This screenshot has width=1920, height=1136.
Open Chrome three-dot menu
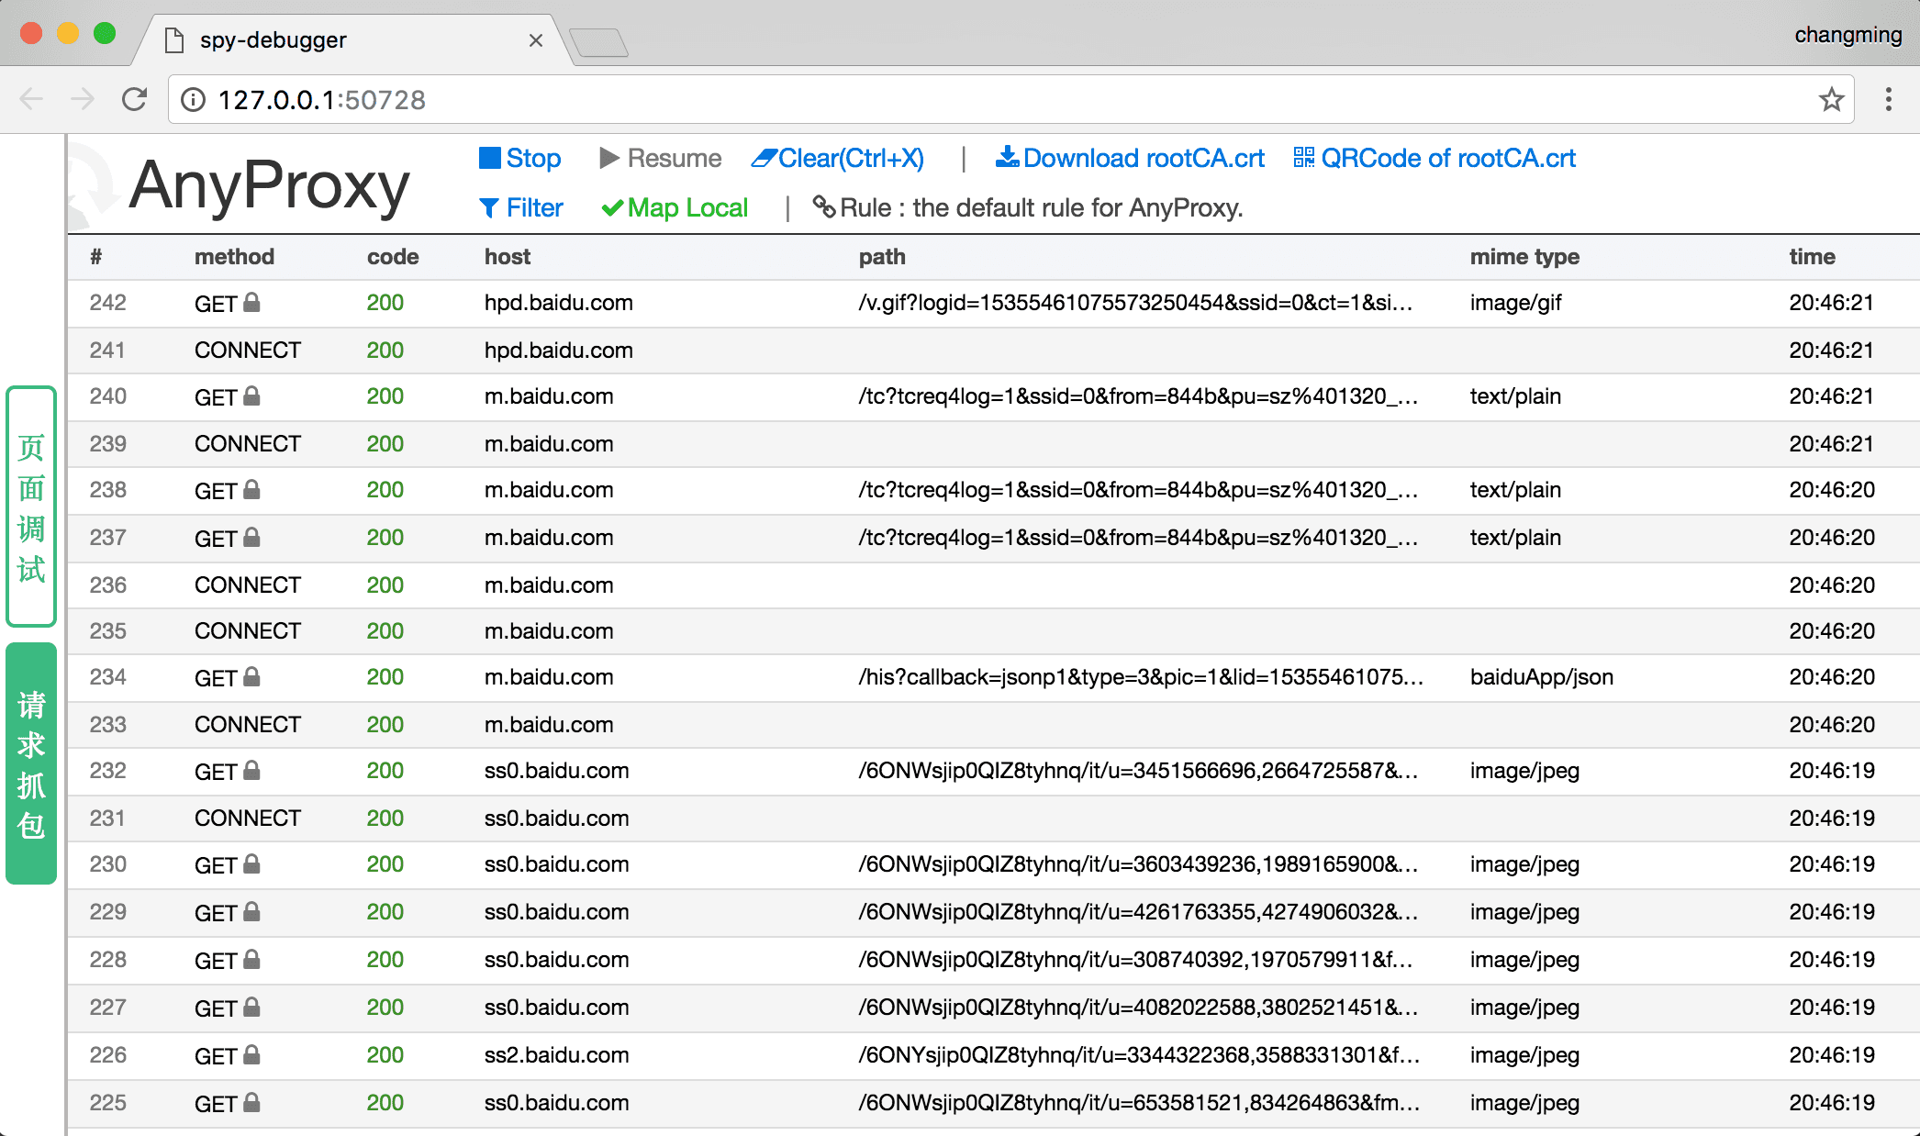(x=1888, y=99)
